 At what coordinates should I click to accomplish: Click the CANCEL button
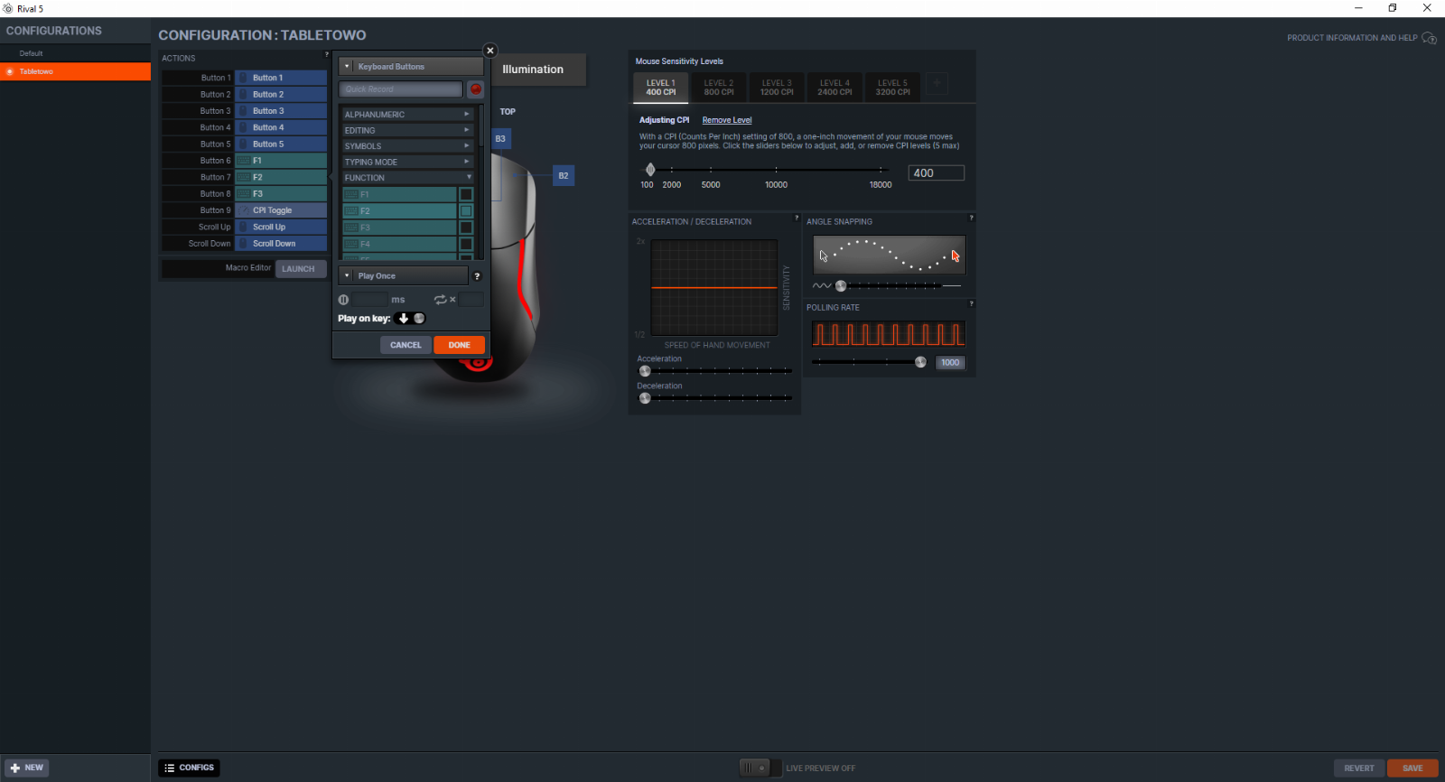406,345
